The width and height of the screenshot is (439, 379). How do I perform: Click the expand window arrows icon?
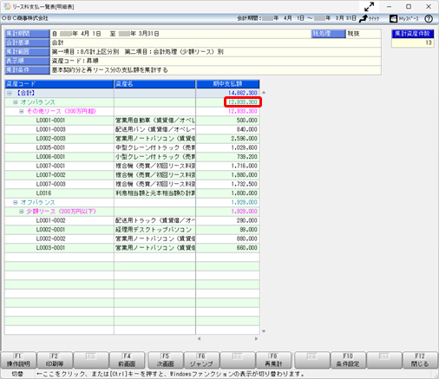[x=369, y=6]
